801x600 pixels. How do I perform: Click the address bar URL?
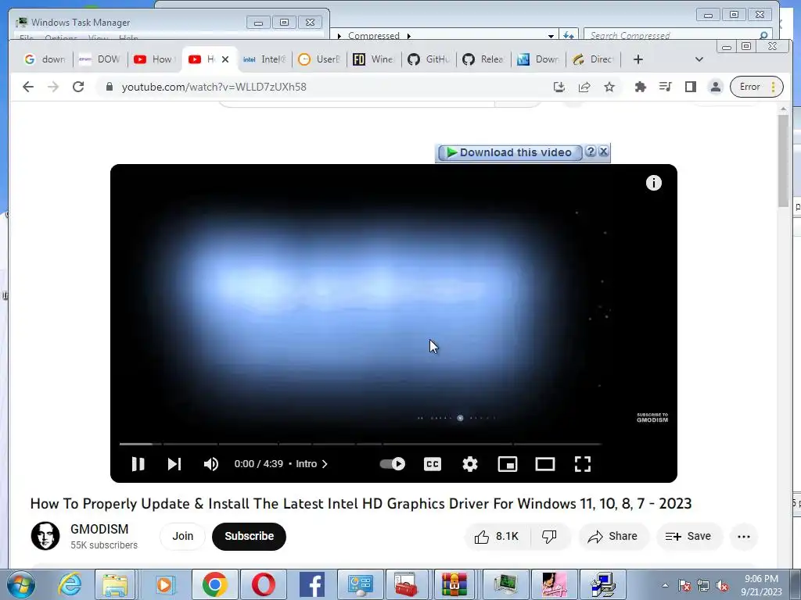pos(214,87)
